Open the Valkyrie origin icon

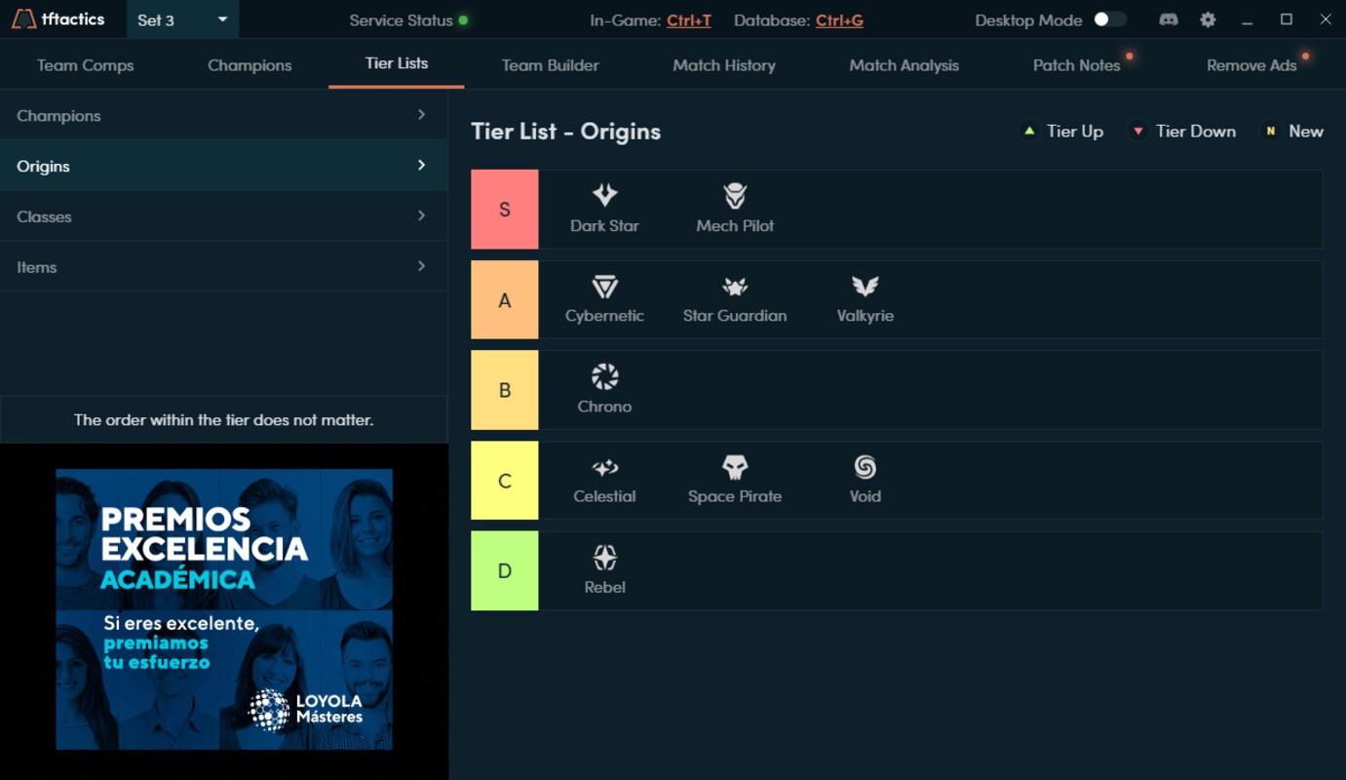tap(865, 287)
